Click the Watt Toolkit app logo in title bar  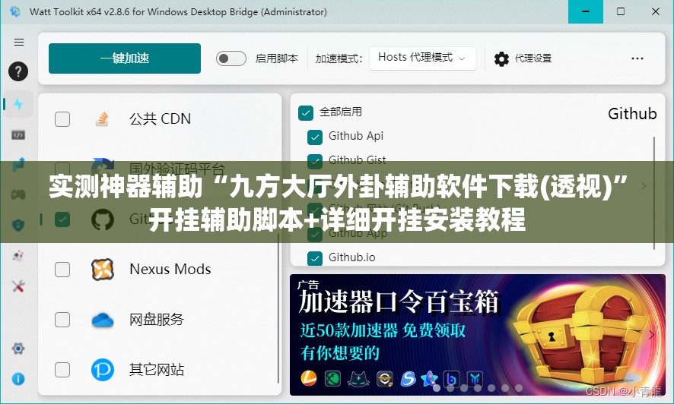tap(14, 11)
